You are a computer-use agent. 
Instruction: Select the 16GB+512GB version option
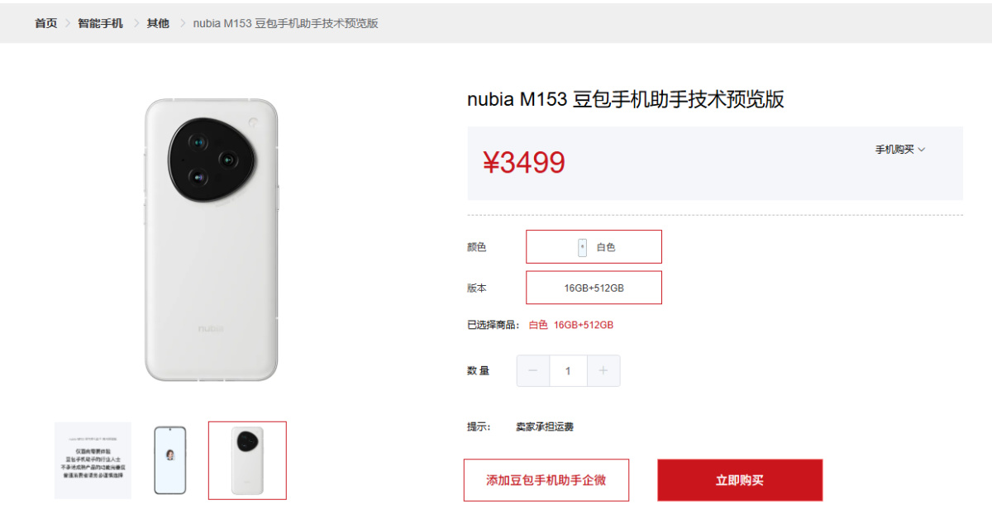tap(594, 288)
